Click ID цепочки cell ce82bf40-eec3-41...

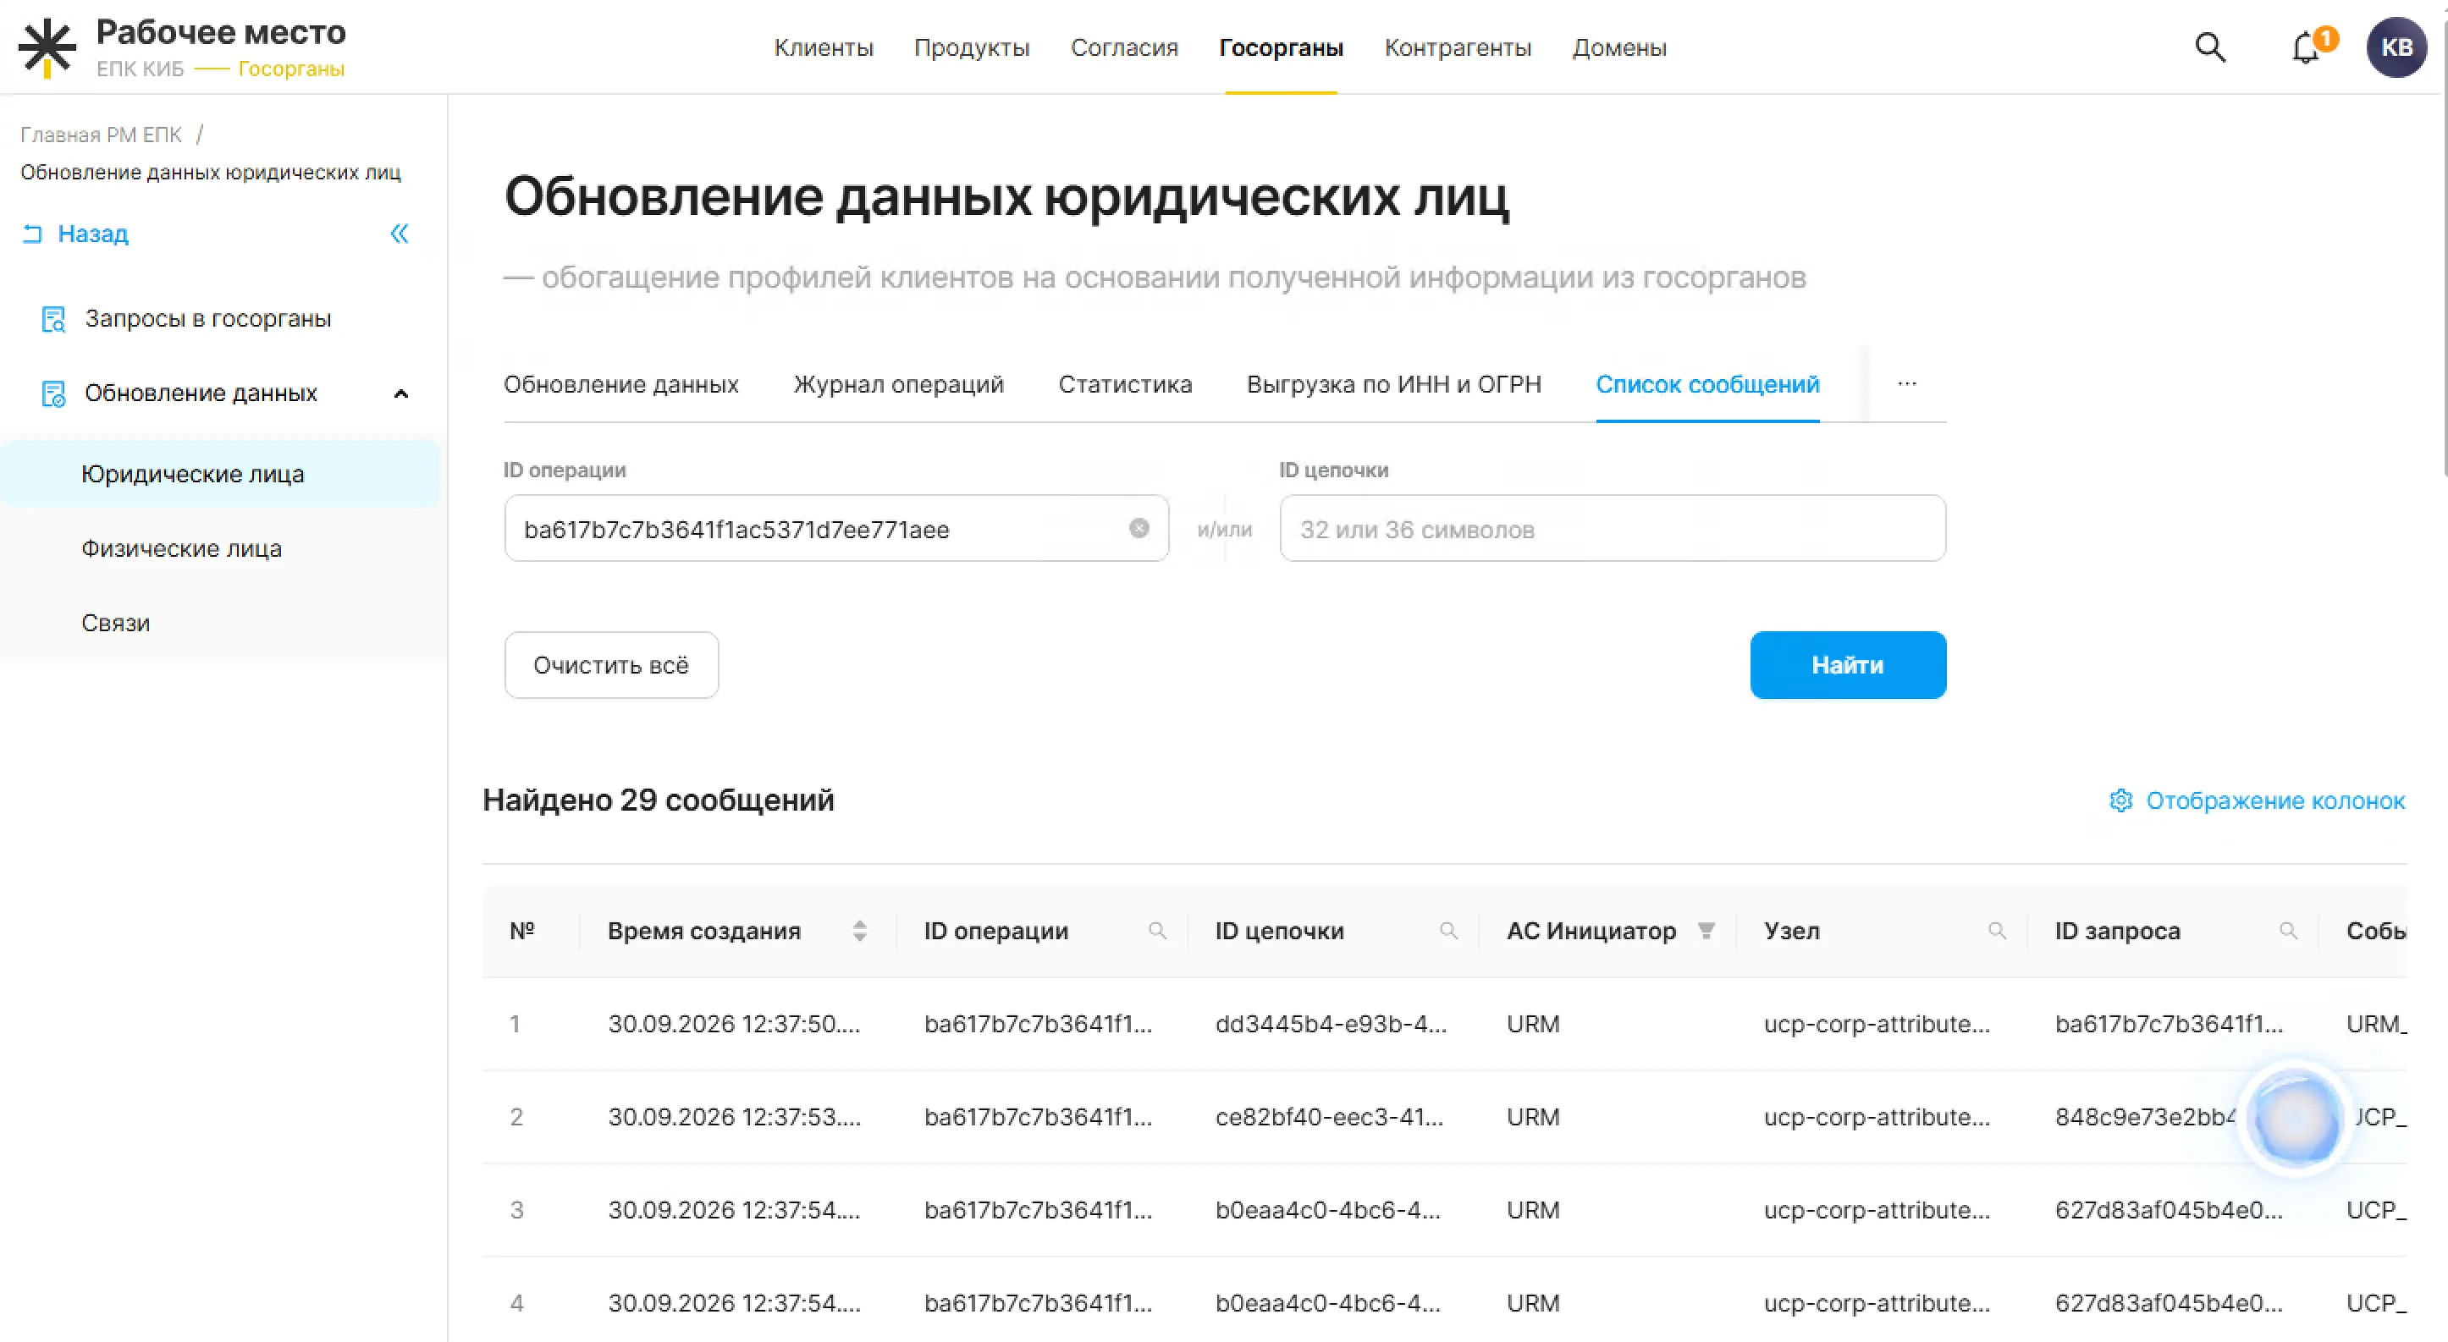(1328, 1117)
